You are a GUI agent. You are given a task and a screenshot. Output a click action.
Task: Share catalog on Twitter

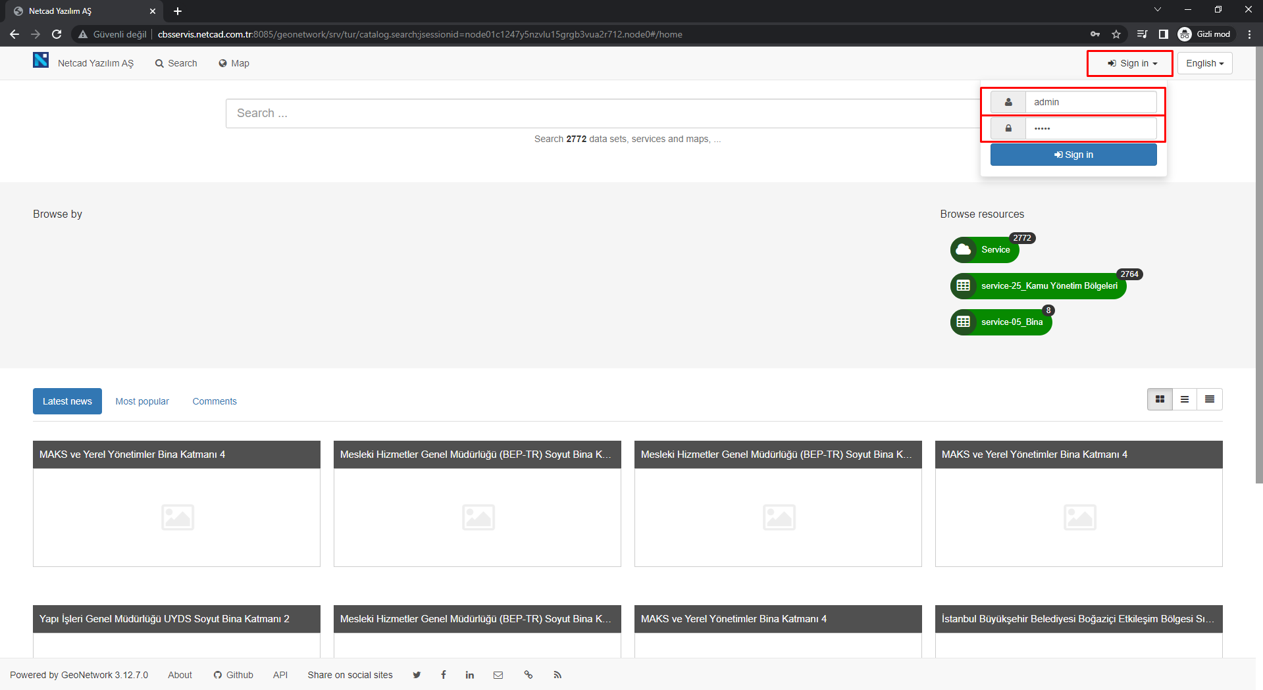(x=417, y=675)
